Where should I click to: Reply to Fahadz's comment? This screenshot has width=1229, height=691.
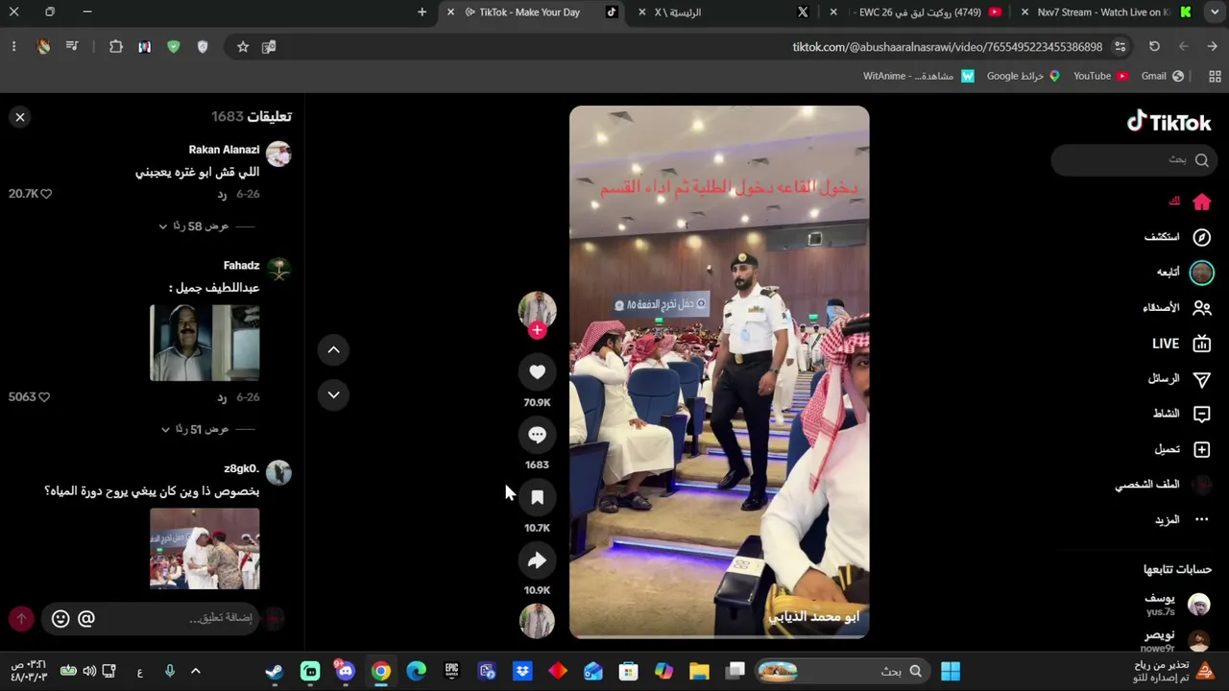point(222,398)
